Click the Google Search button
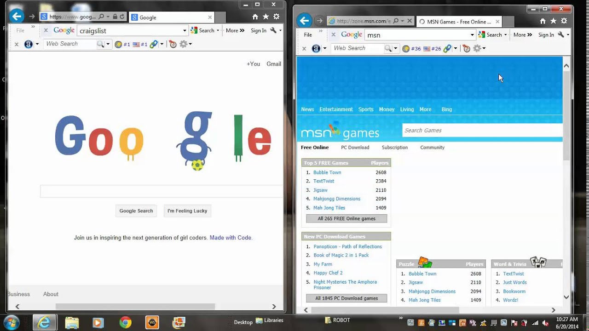The height and width of the screenshot is (331, 589). point(136,211)
